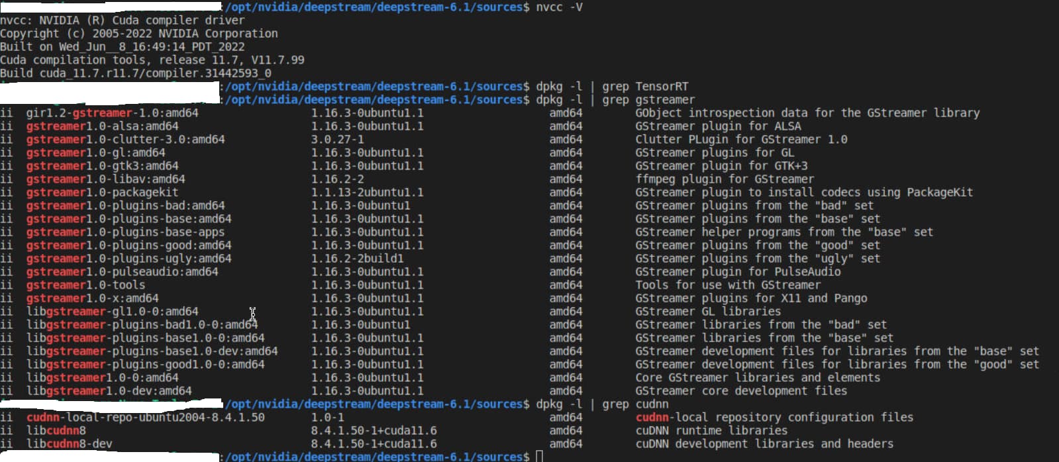Click description 'Core GStreamer libraries and elements'
This screenshot has width=1059, height=462.
pos(758,378)
